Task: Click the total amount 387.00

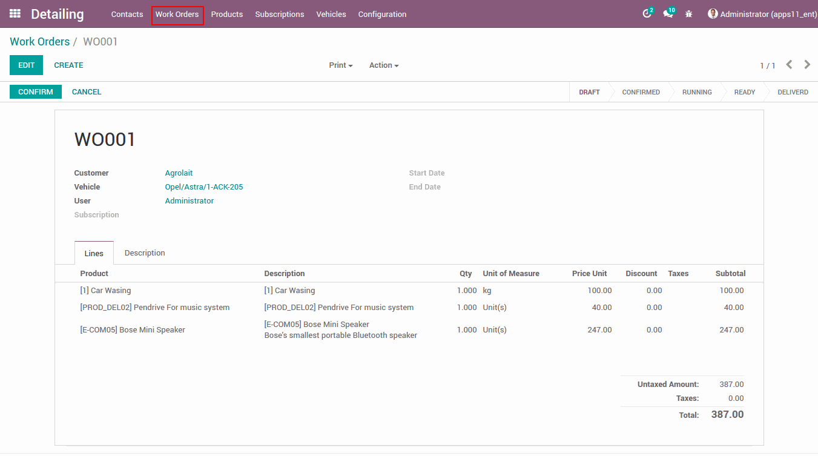Action: point(727,415)
